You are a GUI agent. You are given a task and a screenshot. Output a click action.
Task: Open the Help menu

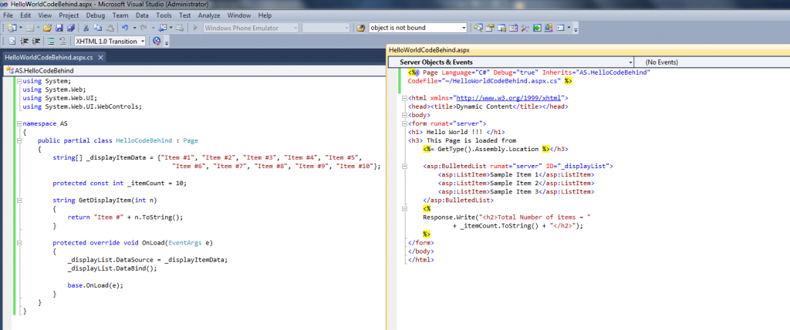click(265, 15)
